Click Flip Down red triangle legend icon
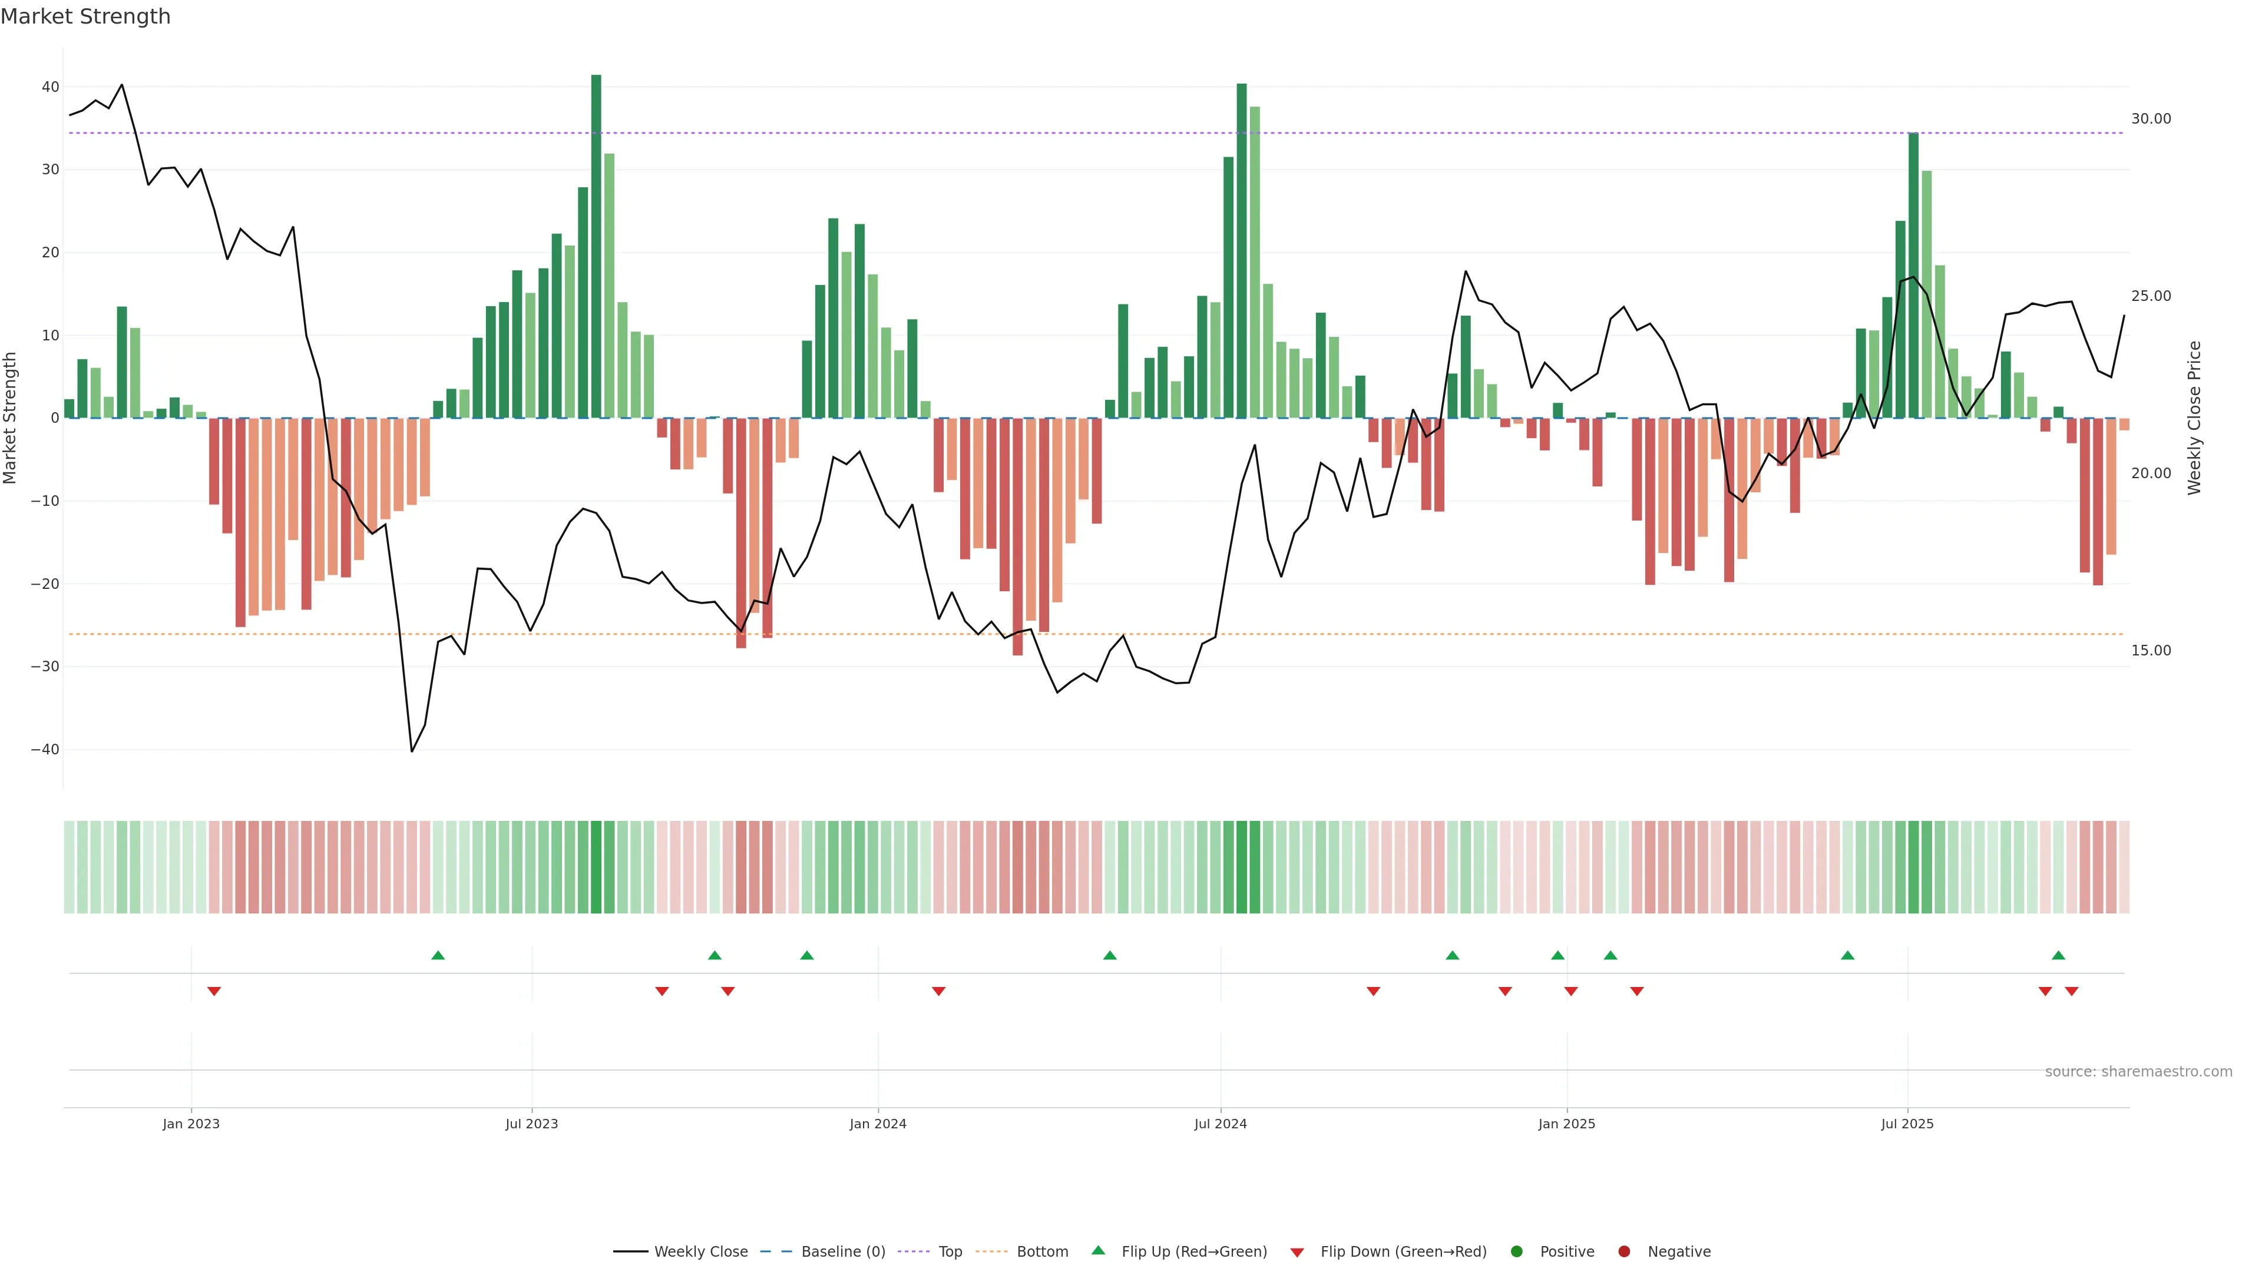This screenshot has width=2262, height=1272. (x=1297, y=1252)
